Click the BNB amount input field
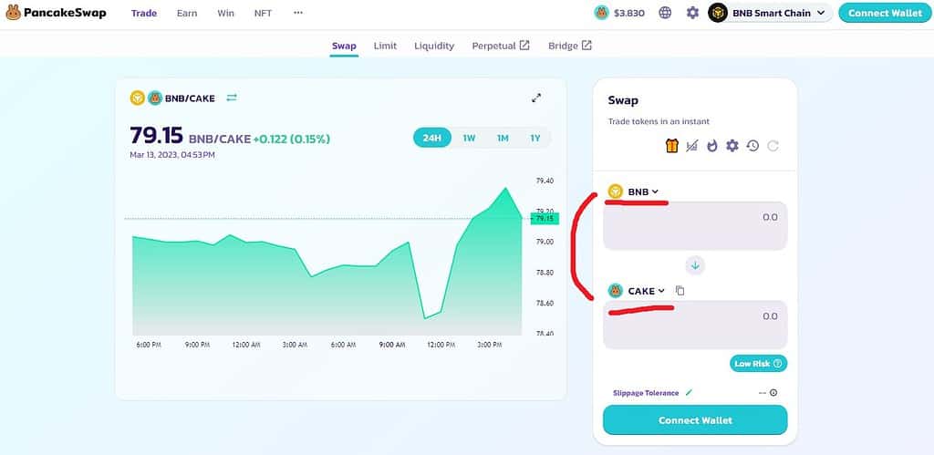This screenshot has height=455, width=934. pyautogui.click(x=695, y=226)
